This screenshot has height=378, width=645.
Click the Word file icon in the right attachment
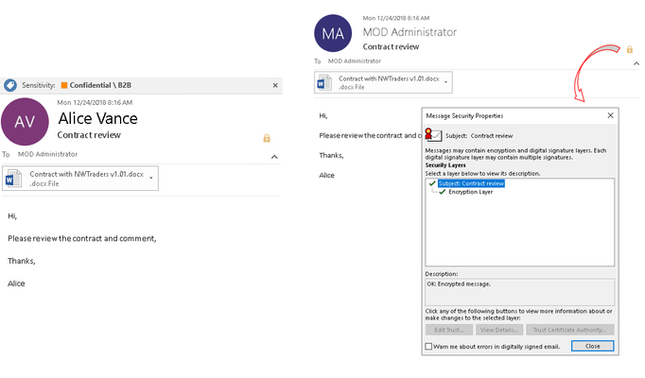(x=324, y=82)
